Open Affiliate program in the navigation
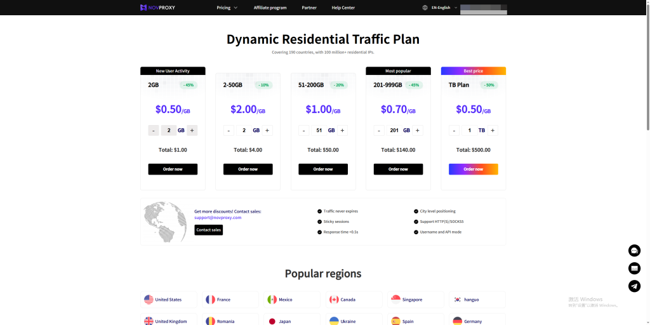 [270, 8]
